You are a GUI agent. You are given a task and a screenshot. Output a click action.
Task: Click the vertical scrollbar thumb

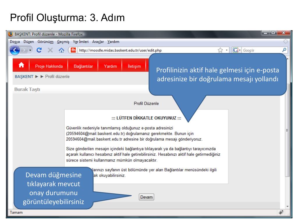(287, 130)
